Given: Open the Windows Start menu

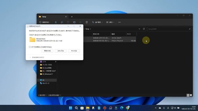Looking at the screenshot, I should click(71, 108).
